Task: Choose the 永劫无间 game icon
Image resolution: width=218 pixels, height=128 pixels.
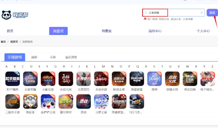Action: coord(66,79)
